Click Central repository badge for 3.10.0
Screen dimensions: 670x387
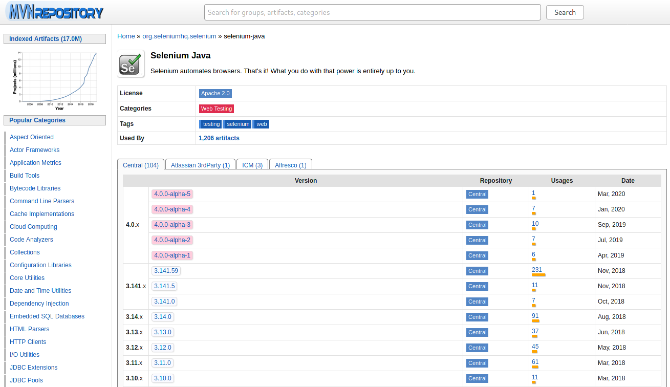477,378
